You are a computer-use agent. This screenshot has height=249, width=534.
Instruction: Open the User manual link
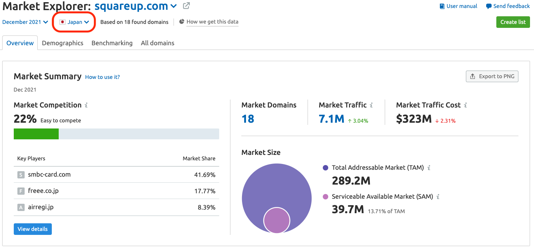click(462, 6)
